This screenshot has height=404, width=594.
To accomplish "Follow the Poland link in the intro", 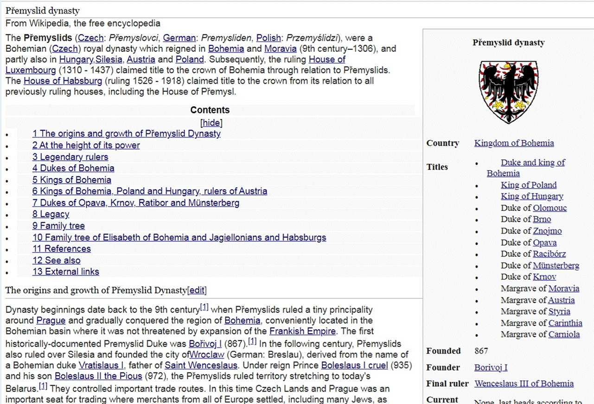I will click(x=190, y=59).
